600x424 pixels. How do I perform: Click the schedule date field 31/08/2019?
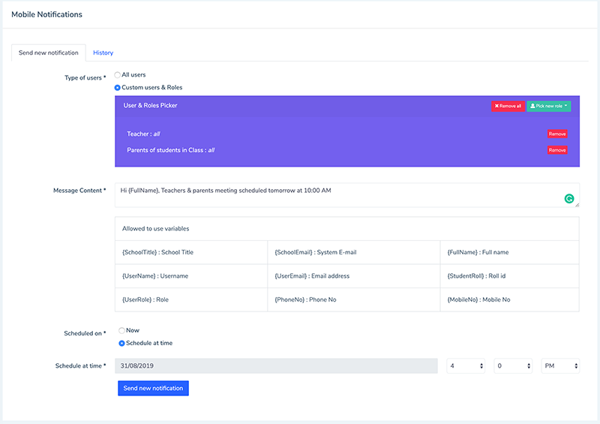276,365
